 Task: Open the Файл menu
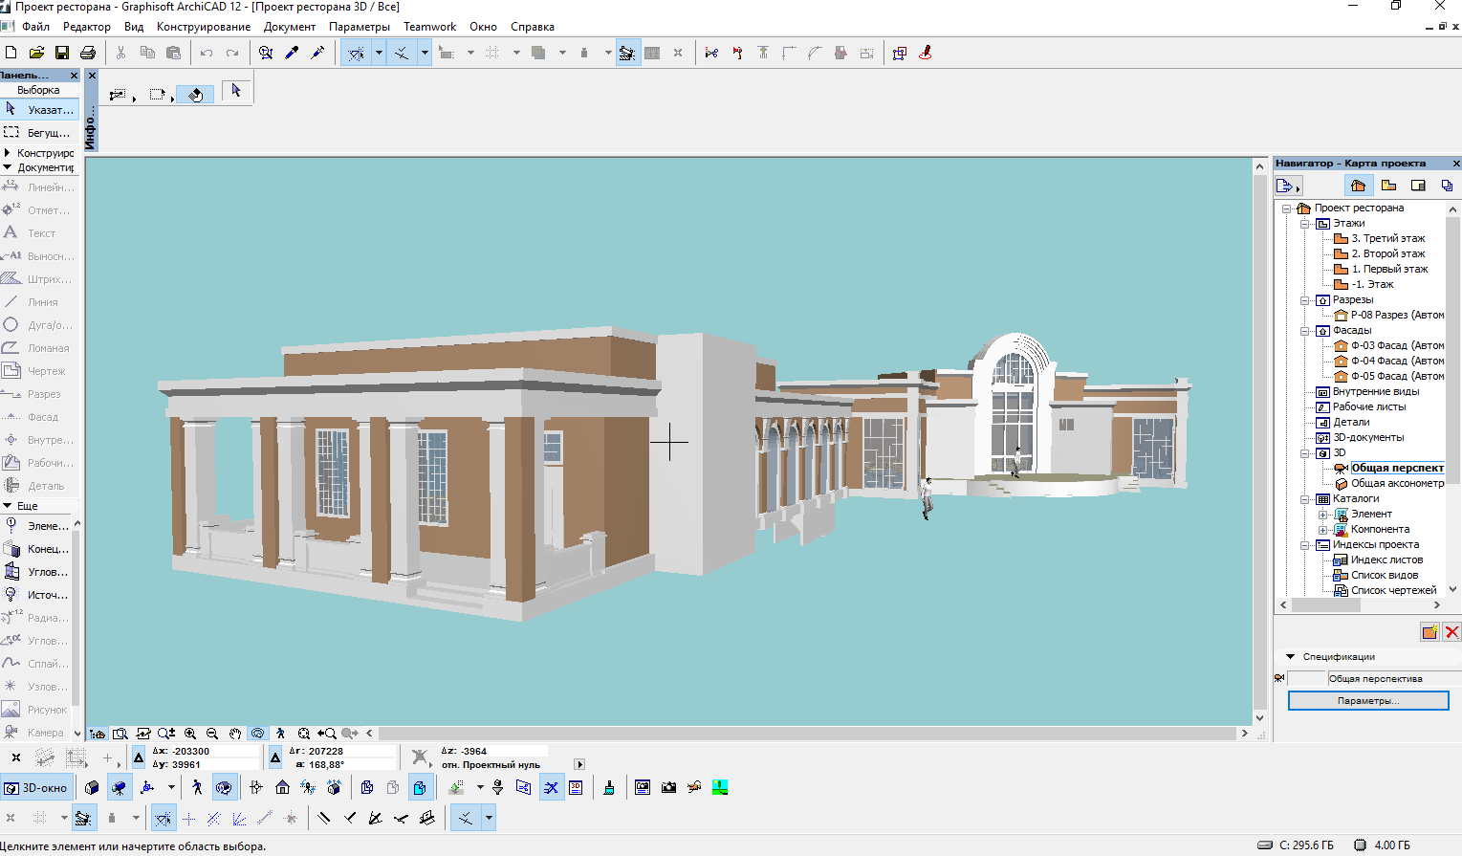(35, 27)
